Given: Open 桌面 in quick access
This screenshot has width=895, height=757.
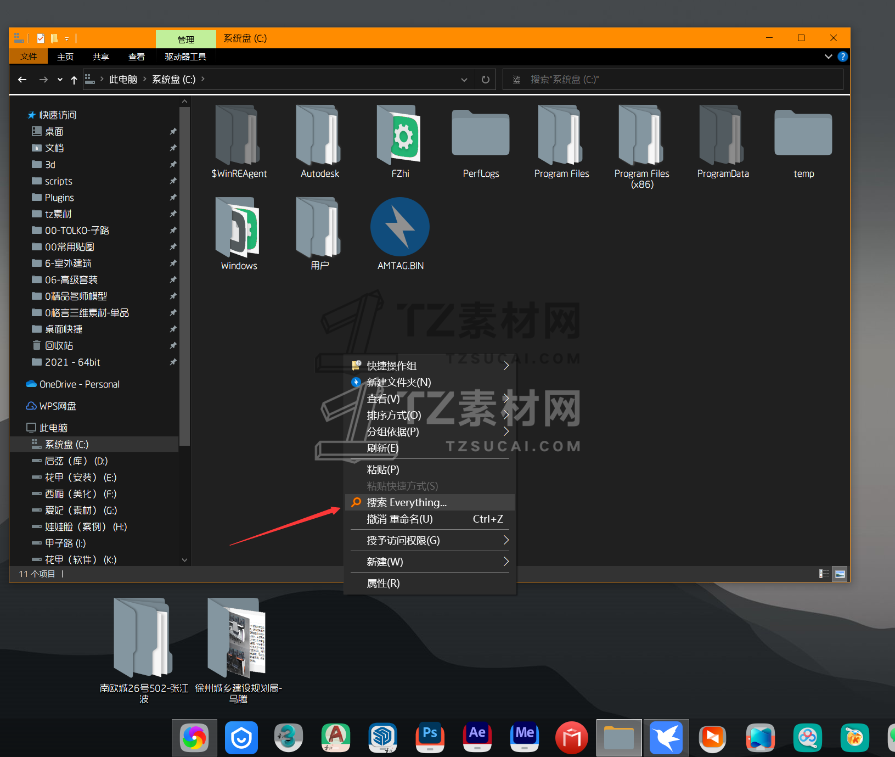Looking at the screenshot, I should pyautogui.click(x=54, y=132).
